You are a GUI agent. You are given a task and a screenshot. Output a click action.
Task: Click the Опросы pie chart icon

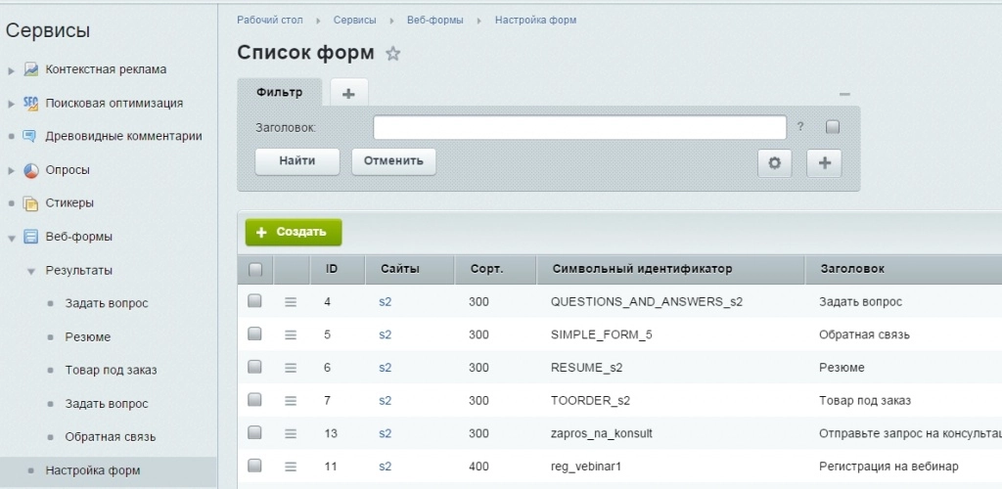pos(30,170)
